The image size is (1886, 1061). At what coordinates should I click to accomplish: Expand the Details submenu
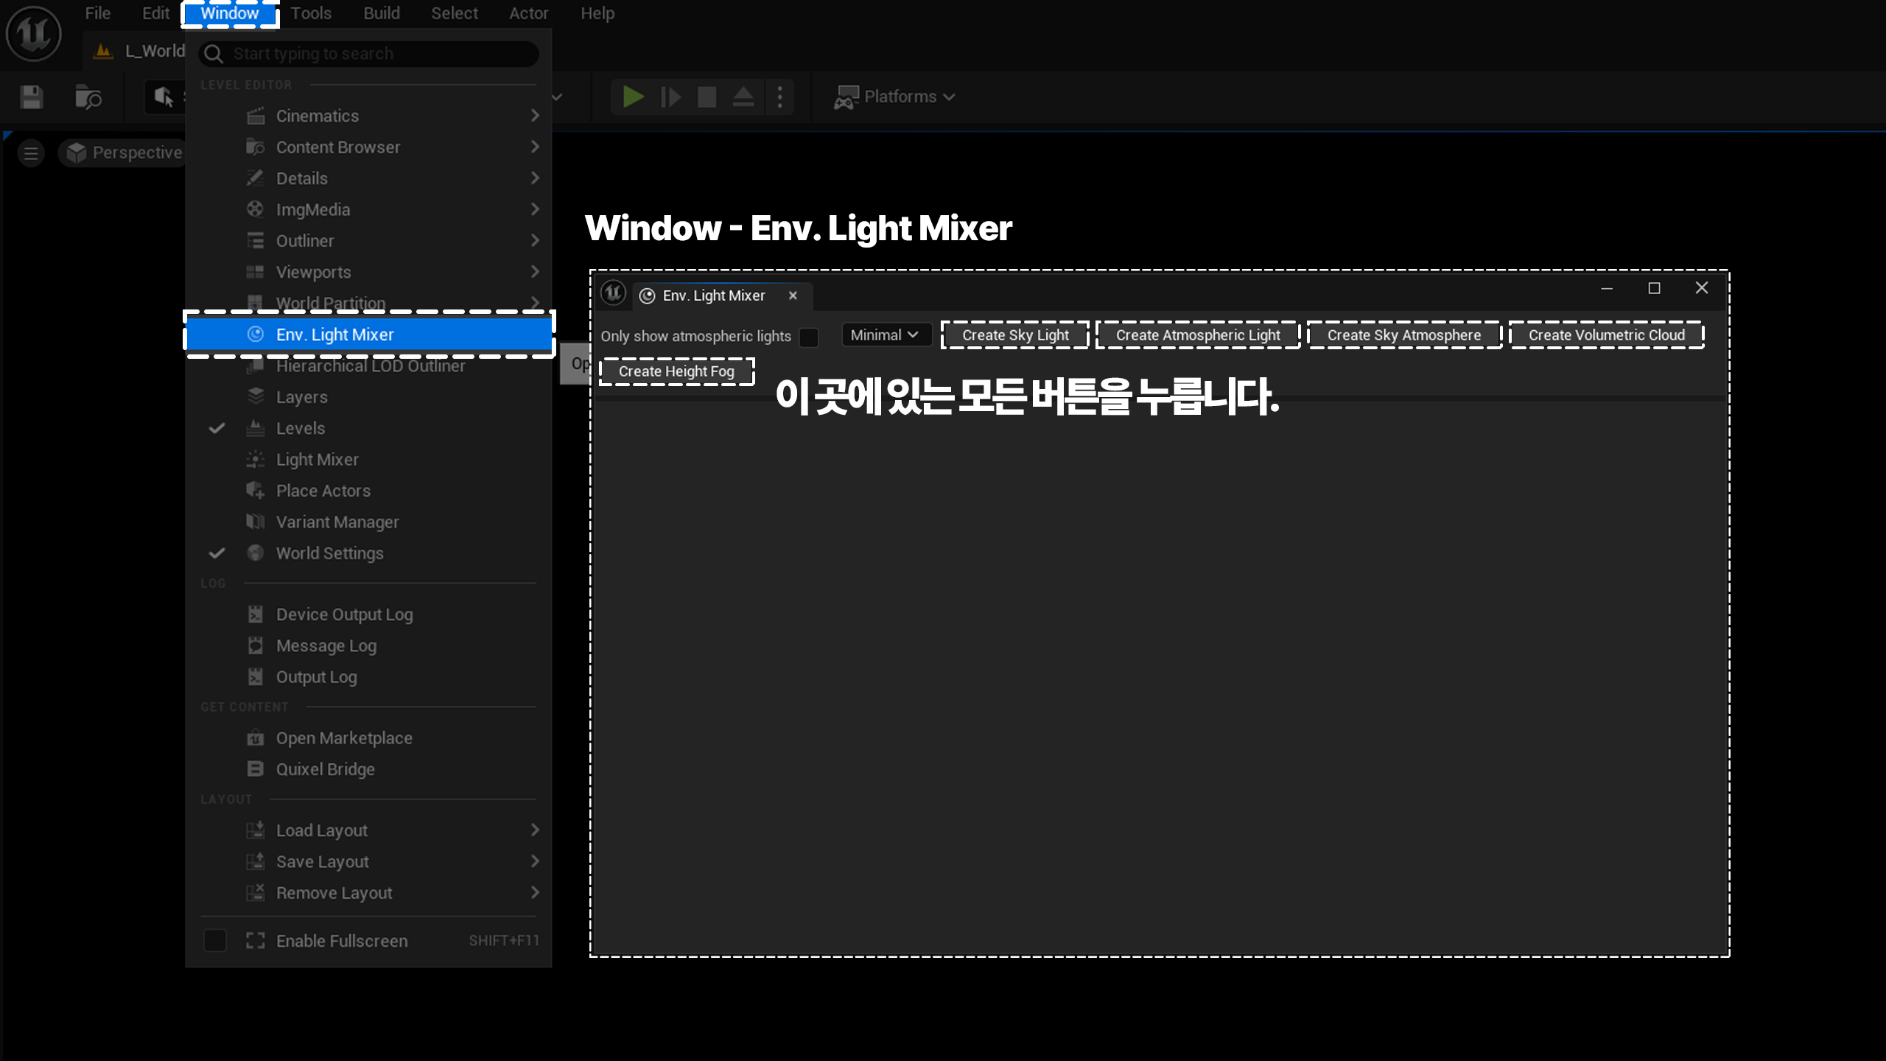pos(368,178)
